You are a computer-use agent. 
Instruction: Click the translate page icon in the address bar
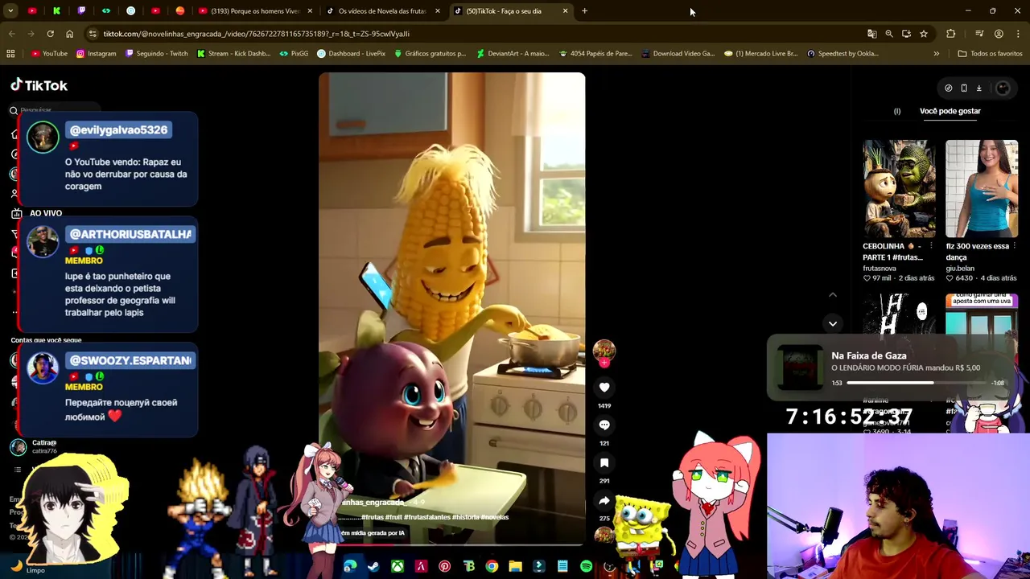(871, 34)
